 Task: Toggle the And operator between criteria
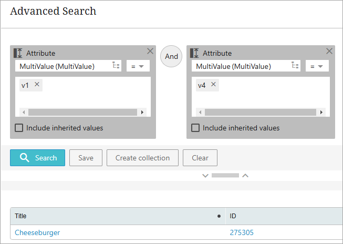coord(171,56)
